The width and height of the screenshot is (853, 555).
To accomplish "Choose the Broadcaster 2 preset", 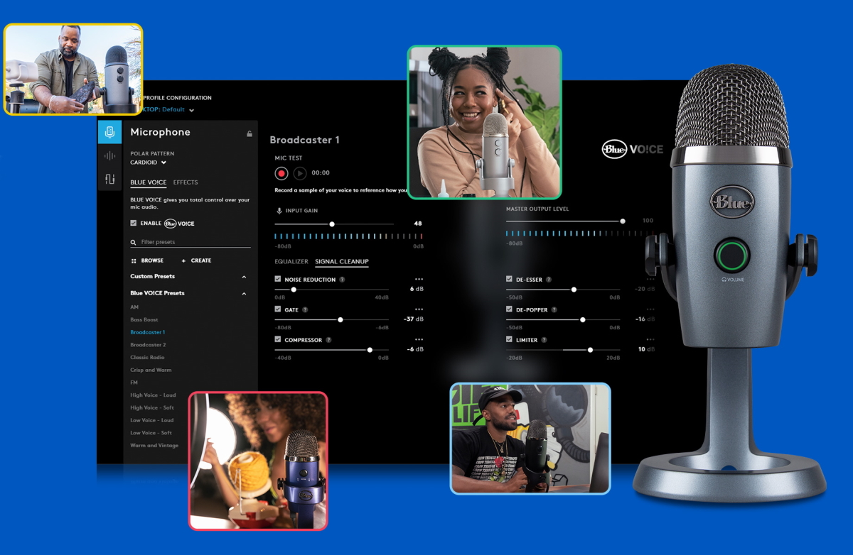I will click(148, 345).
